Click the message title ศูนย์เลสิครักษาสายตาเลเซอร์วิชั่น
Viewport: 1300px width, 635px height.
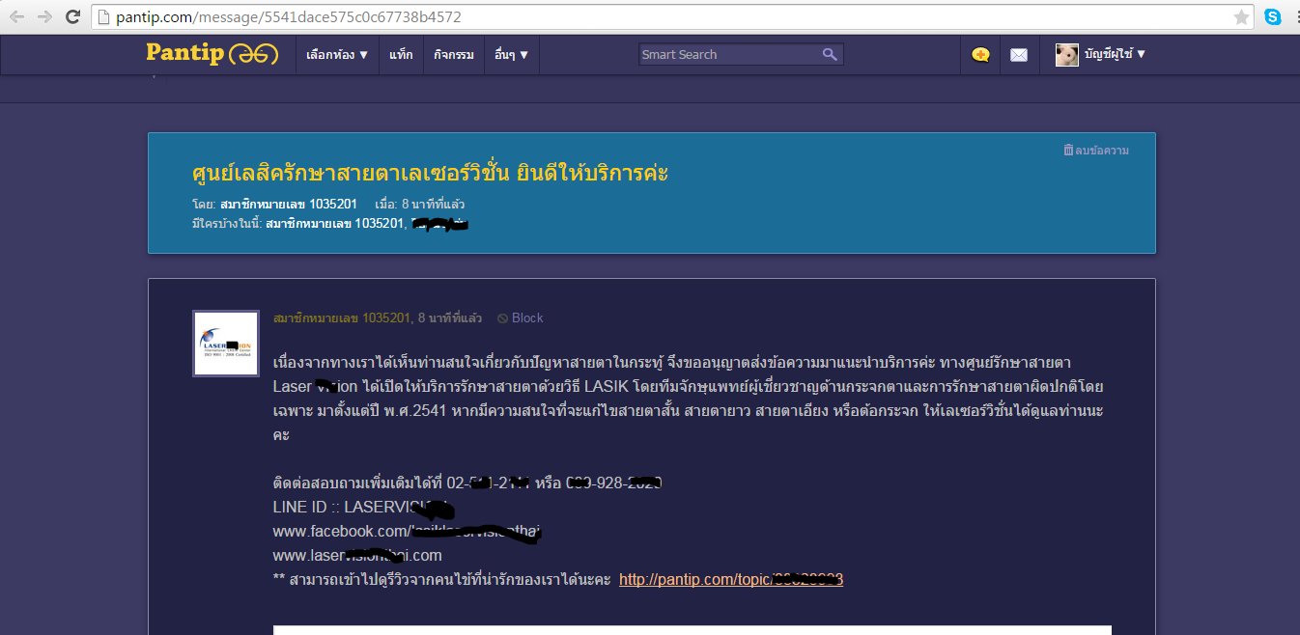click(430, 174)
